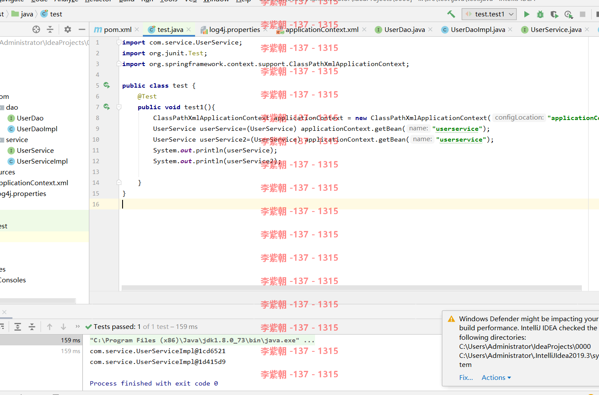599x395 pixels.
Task: Open the Actions dropdown in the notification
Action: 496,377
